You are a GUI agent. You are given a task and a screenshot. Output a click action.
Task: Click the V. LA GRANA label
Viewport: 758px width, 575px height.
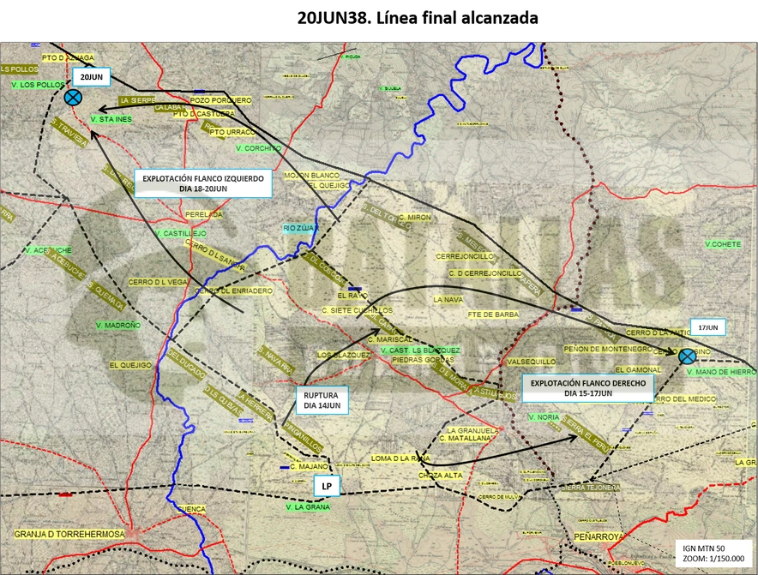click(x=308, y=506)
